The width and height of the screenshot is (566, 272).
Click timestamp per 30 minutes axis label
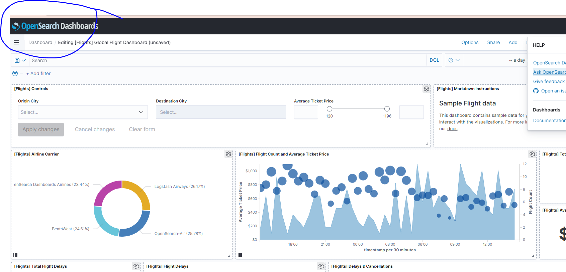pyautogui.click(x=390, y=250)
